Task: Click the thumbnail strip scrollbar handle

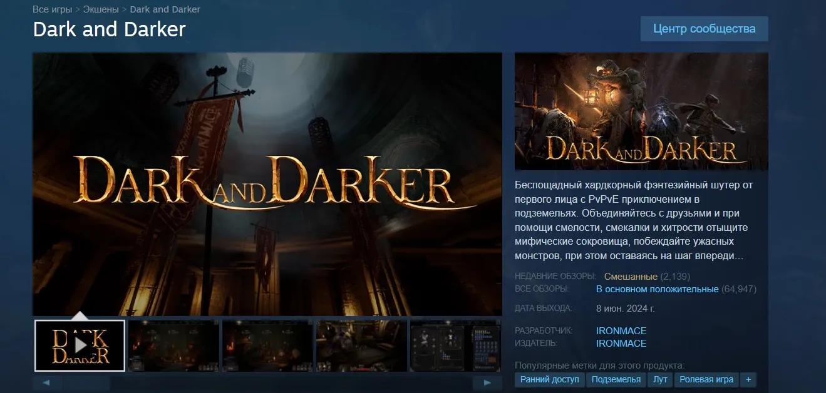Action: click(x=86, y=382)
